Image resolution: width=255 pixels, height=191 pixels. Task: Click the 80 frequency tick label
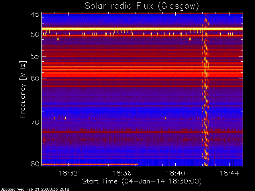coord(35,164)
